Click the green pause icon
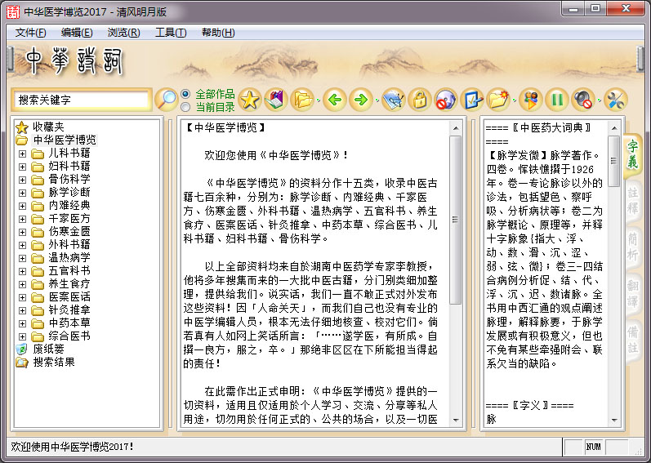The image size is (651, 463). 557,100
